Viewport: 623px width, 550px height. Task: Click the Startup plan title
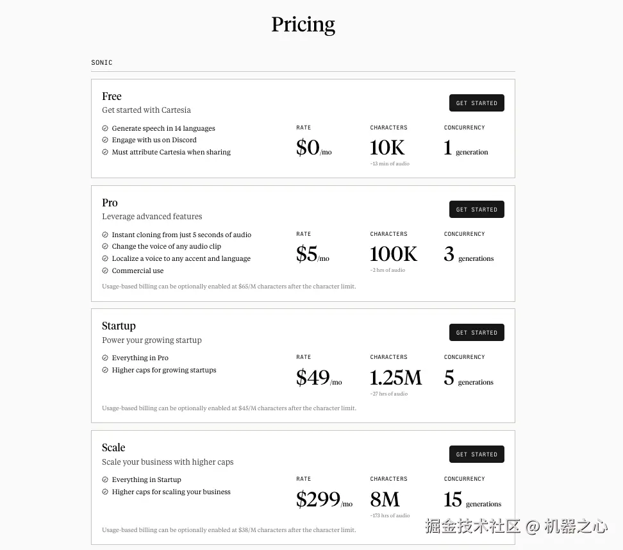119,326
